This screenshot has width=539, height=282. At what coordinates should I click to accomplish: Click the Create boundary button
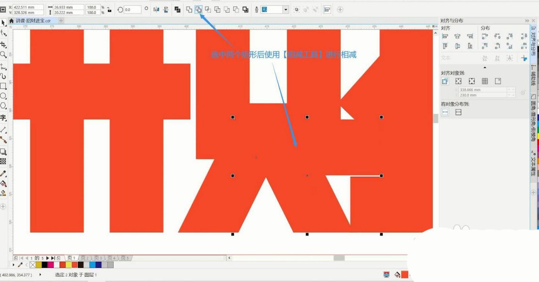pos(246,9)
